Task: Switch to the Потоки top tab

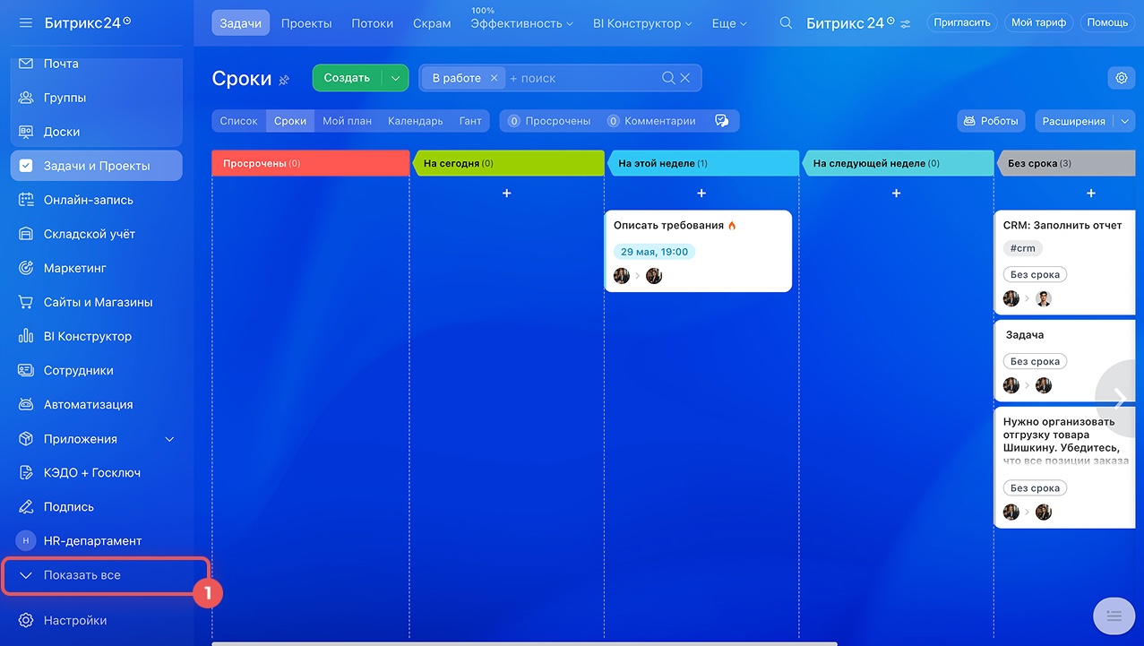Action: coord(373,23)
